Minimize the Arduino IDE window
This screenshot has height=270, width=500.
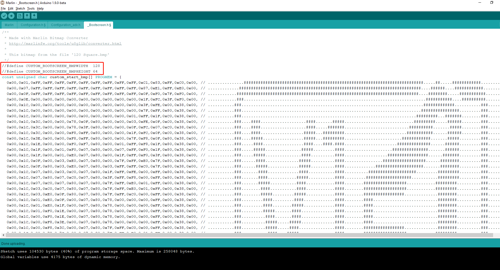(x=480, y=3)
